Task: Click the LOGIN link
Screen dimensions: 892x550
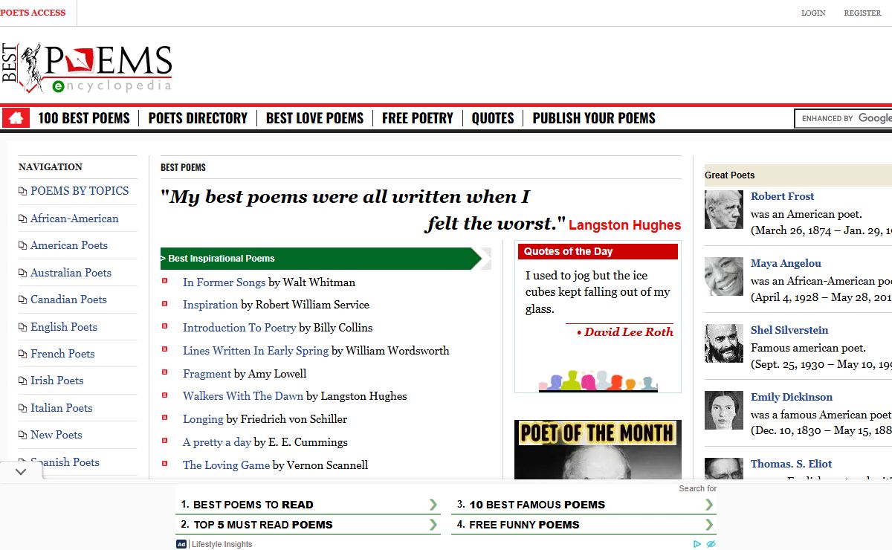Action: point(813,13)
